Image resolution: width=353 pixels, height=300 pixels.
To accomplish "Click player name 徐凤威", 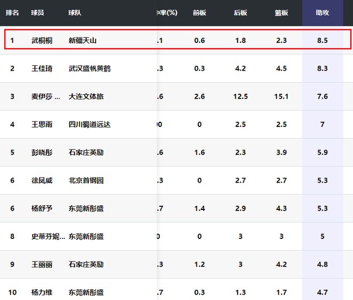I will pyautogui.click(x=42, y=181).
